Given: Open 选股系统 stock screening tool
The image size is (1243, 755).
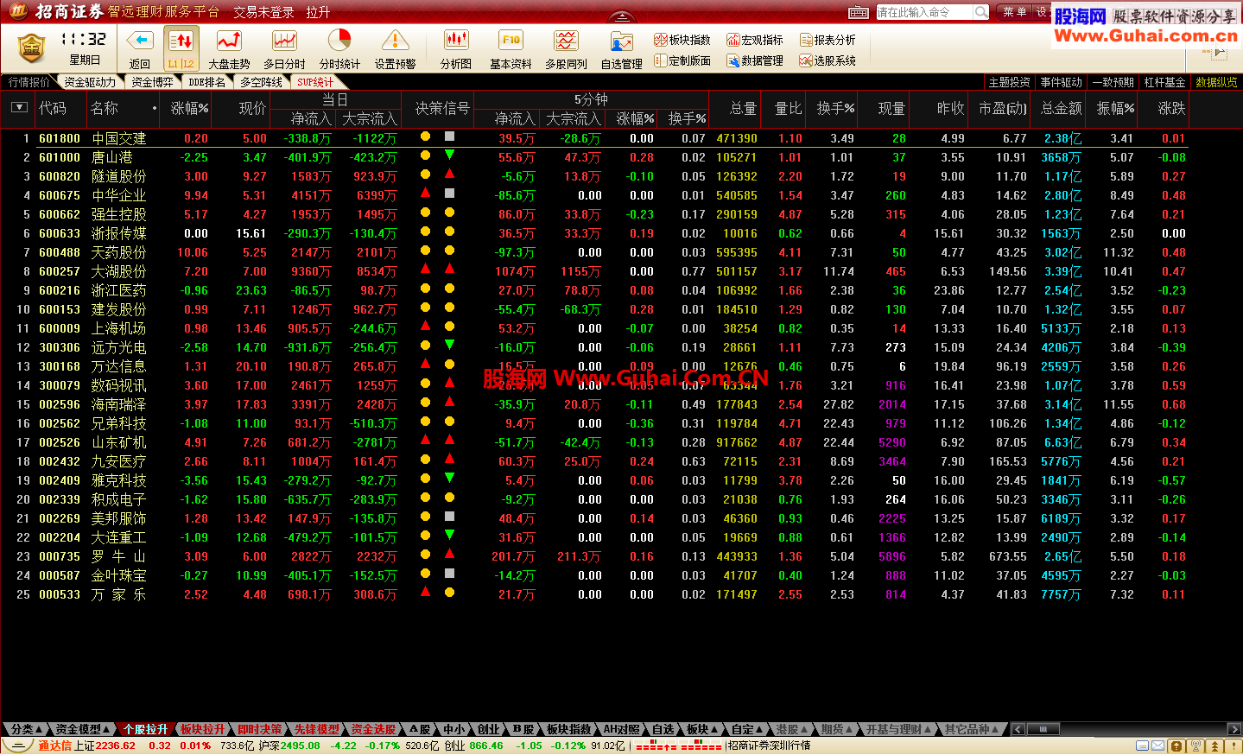Looking at the screenshot, I should (x=828, y=60).
